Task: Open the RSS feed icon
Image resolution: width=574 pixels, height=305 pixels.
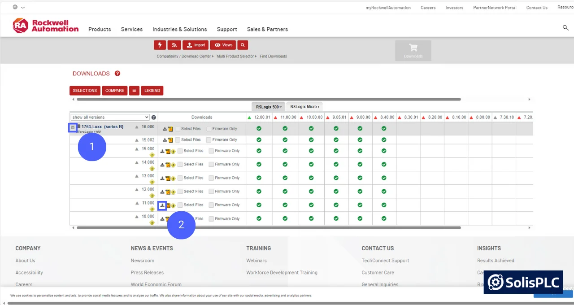Action: coord(174,45)
